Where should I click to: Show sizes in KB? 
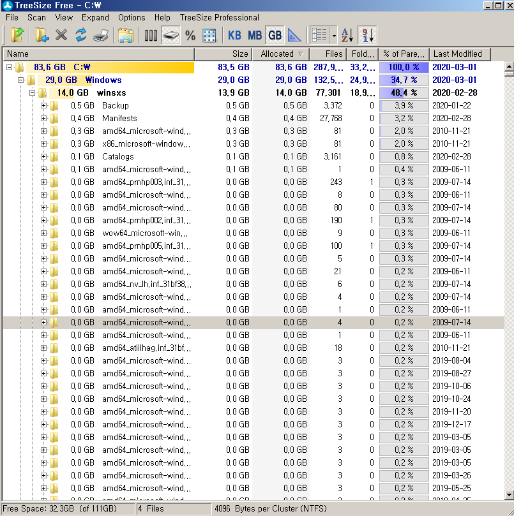[234, 35]
